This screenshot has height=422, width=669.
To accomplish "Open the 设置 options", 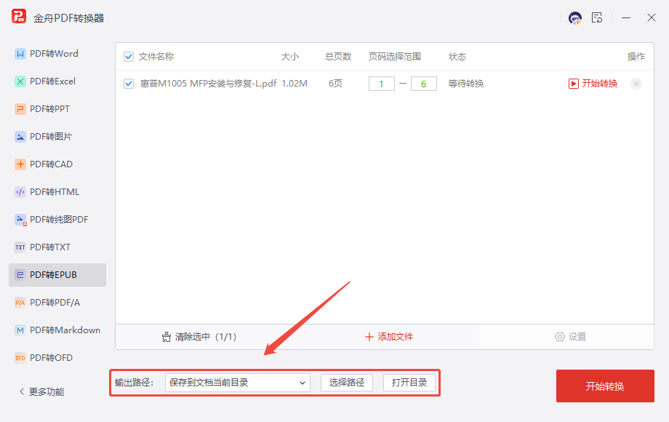I will click(x=570, y=337).
